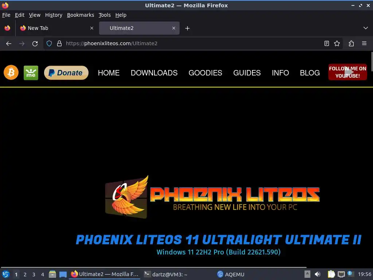The width and height of the screenshot is (373, 280).
Task: Open the File menu
Action: point(6,15)
